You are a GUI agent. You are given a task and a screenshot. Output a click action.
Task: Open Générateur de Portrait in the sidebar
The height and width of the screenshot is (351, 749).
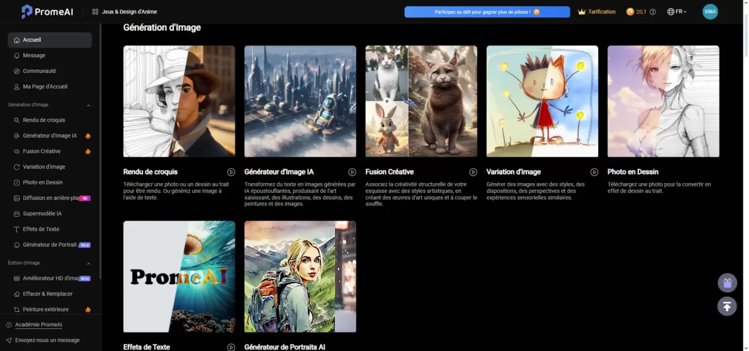pos(50,245)
